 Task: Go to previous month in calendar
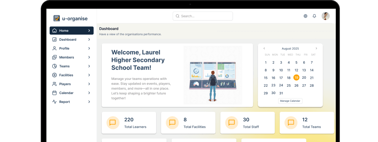point(264,48)
